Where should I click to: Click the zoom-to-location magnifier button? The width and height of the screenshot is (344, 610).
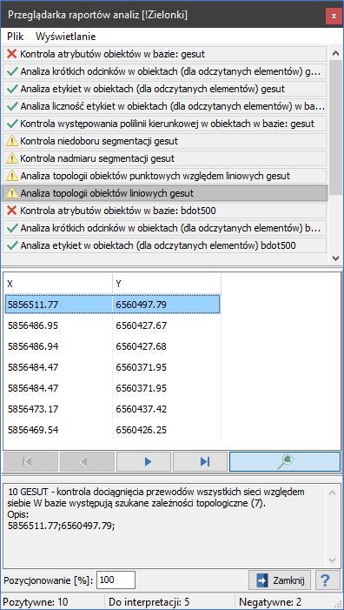pyautogui.click(x=285, y=462)
